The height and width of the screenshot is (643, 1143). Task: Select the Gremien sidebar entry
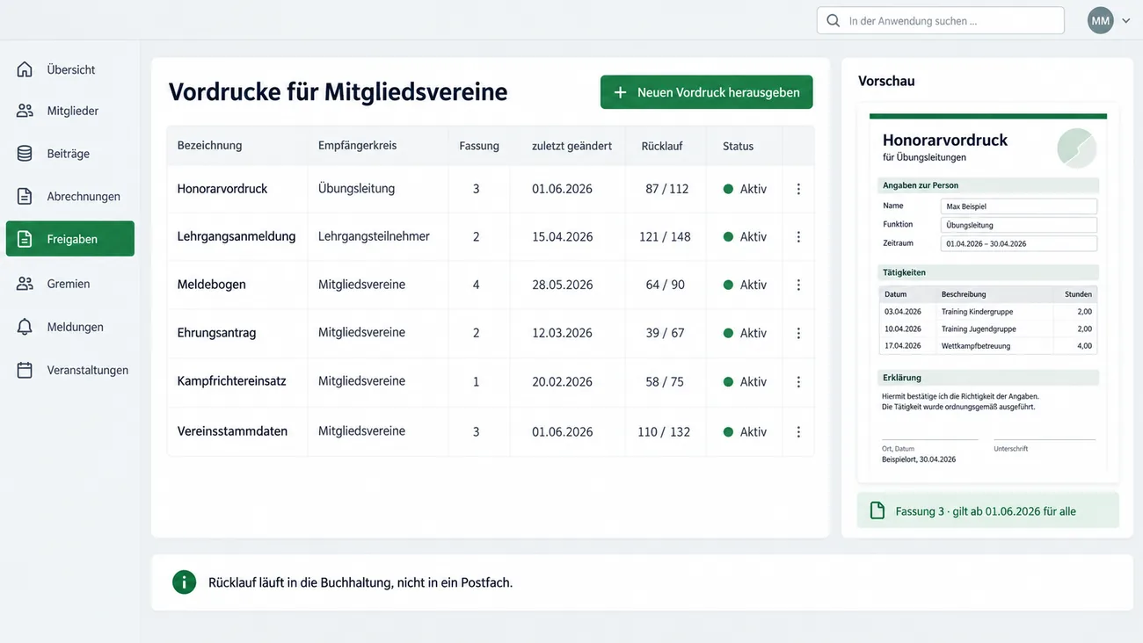69,284
